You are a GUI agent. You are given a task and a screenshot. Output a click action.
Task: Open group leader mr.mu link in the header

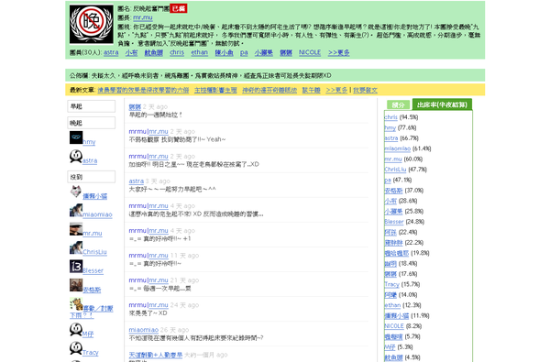click(143, 17)
